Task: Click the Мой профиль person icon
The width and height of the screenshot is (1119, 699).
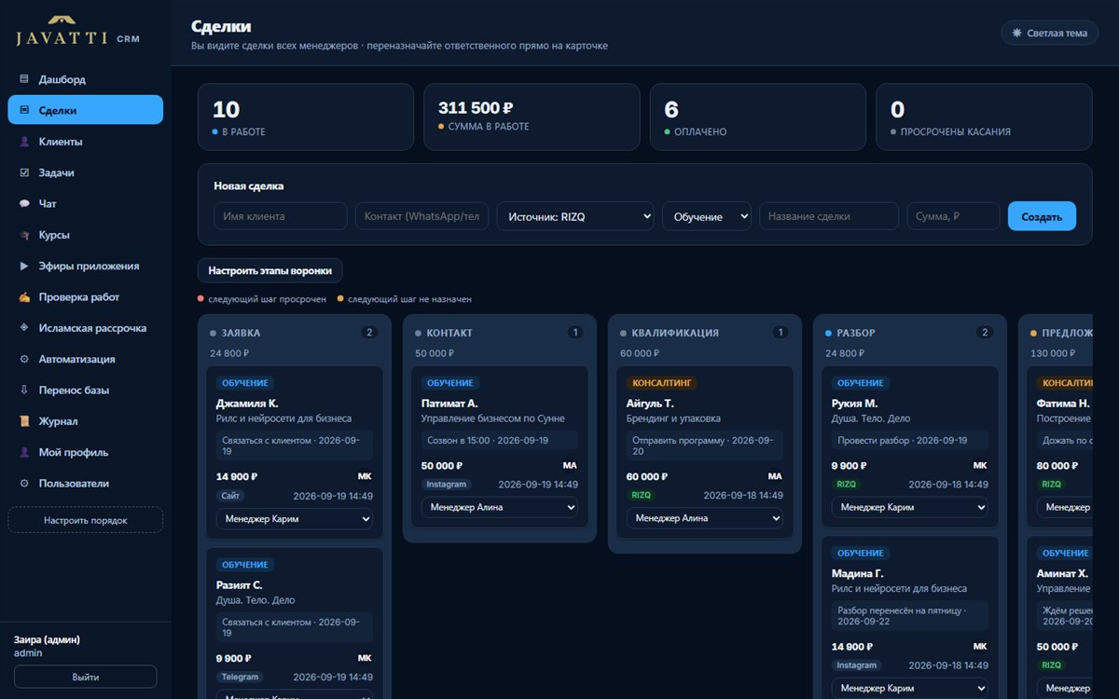Action: (24, 452)
